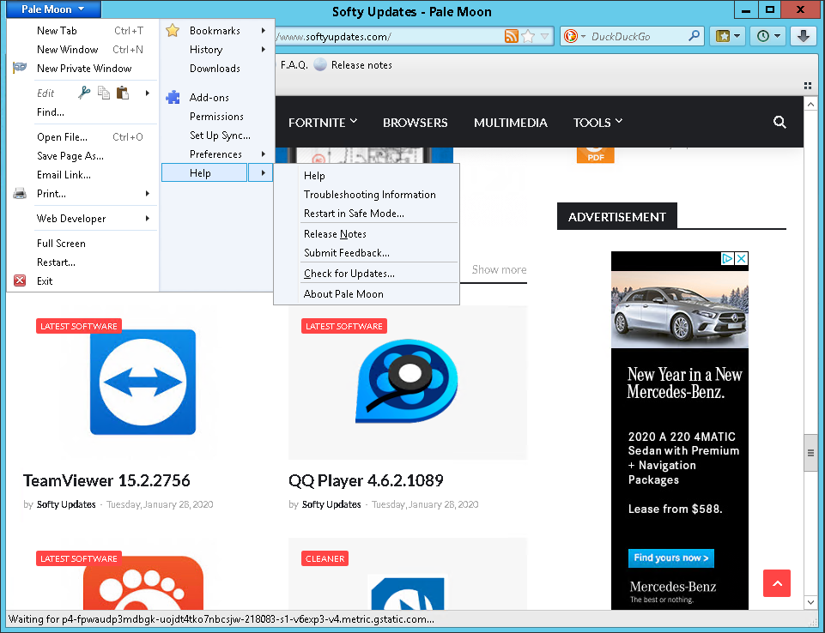Expand the Bookmarks submenu
Image resolution: width=825 pixels, height=633 pixels.
tap(218, 31)
